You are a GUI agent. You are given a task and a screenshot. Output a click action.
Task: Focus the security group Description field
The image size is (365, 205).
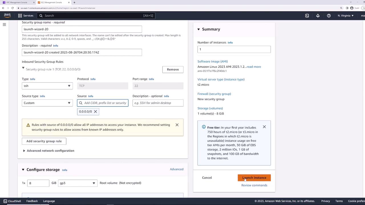tap(82, 52)
